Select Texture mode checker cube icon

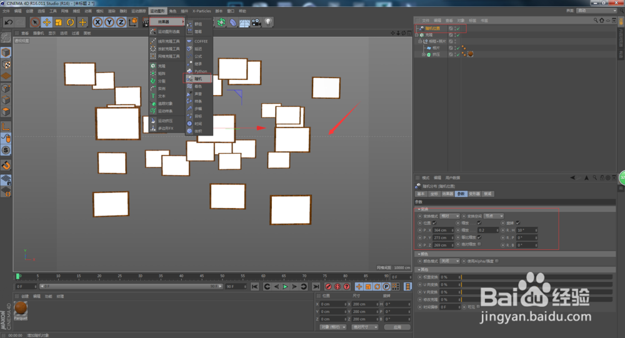6,64
